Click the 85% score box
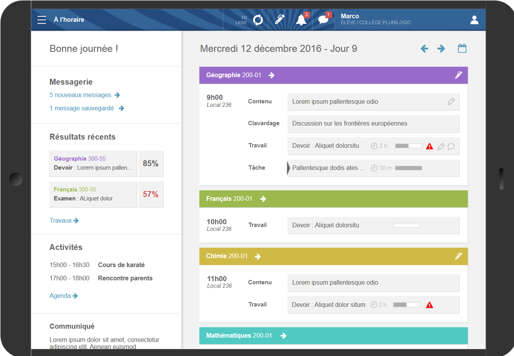Viewport: 514px width, 356px height. 151,163
